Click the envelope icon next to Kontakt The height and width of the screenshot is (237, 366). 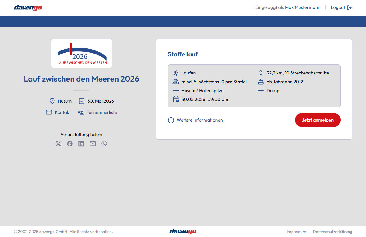(49, 112)
